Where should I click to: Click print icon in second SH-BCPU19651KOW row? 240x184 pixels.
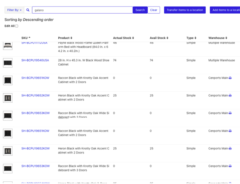click(x=230, y=131)
